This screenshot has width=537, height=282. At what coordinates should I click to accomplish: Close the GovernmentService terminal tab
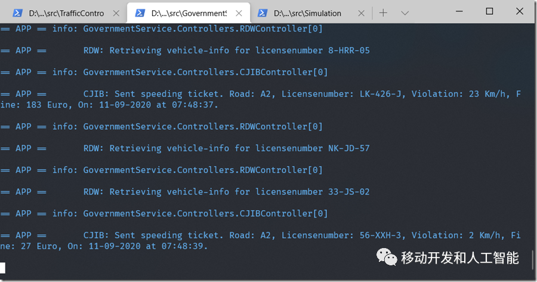[239, 13]
